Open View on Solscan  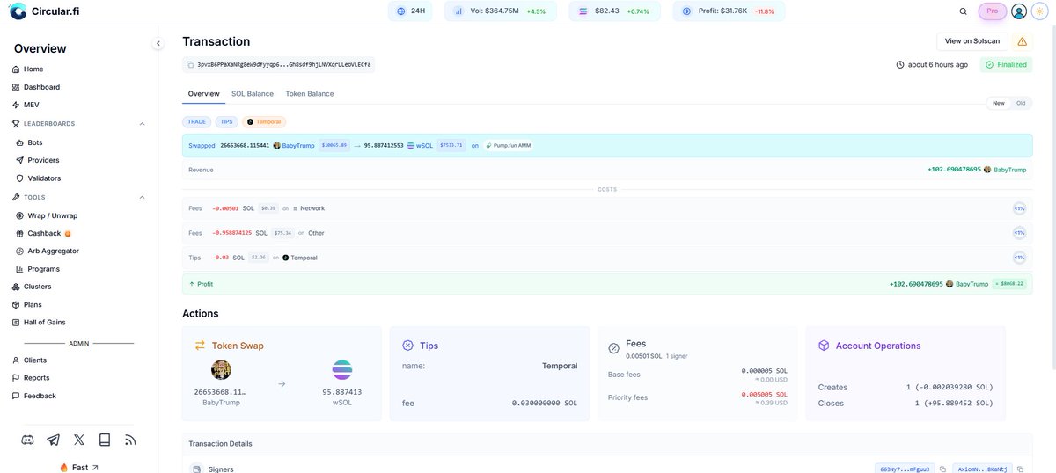tap(972, 41)
